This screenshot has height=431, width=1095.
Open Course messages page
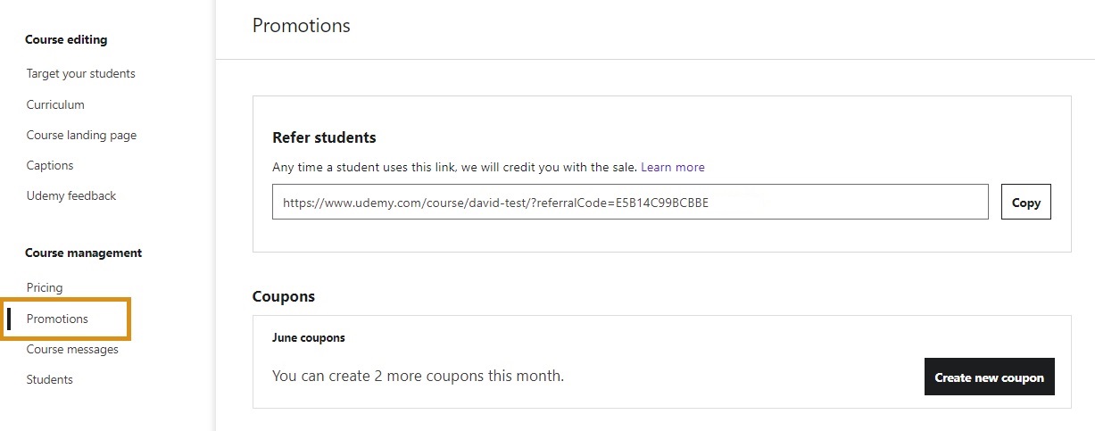click(72, 350)
